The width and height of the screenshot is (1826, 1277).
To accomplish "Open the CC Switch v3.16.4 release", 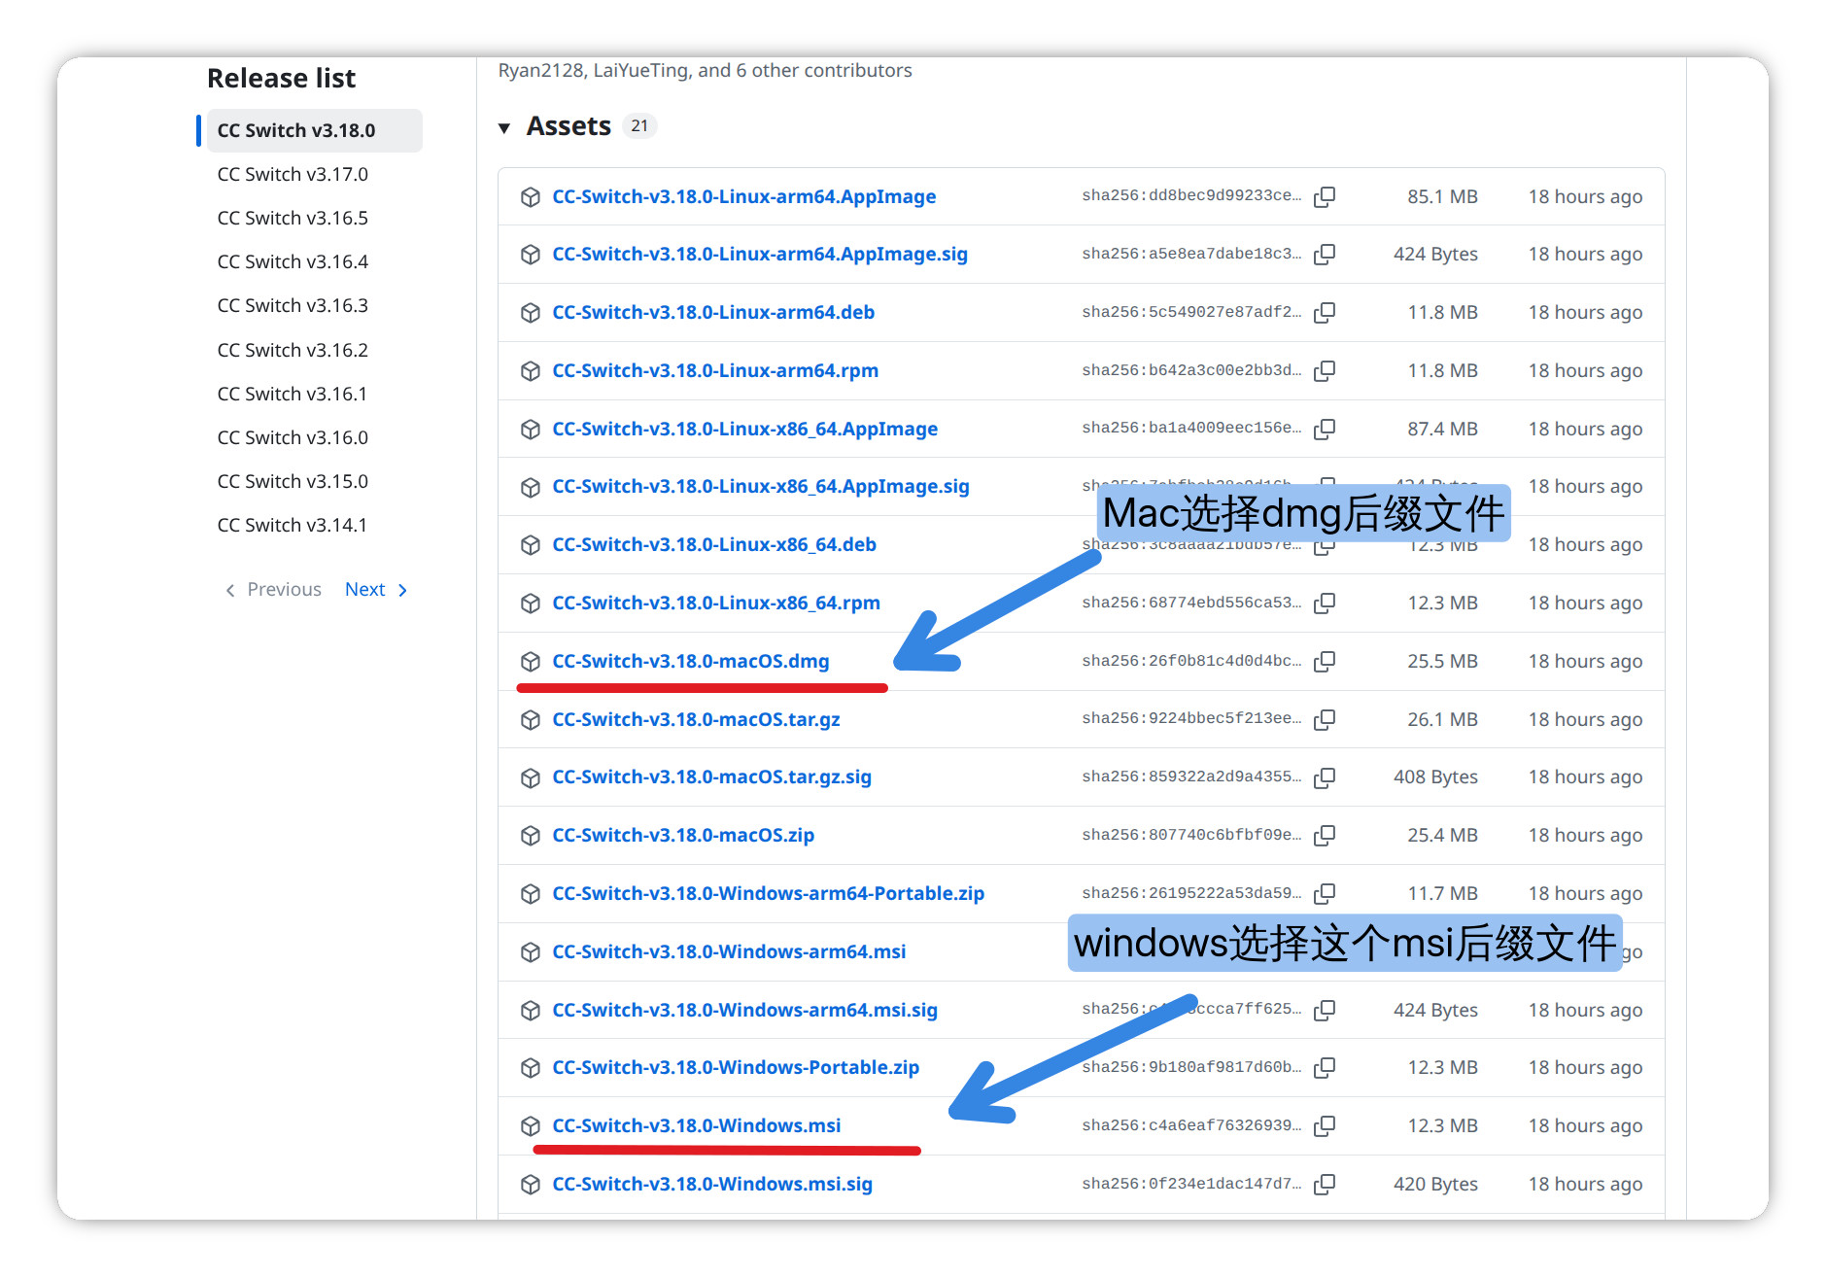I will tap(293, 261).
